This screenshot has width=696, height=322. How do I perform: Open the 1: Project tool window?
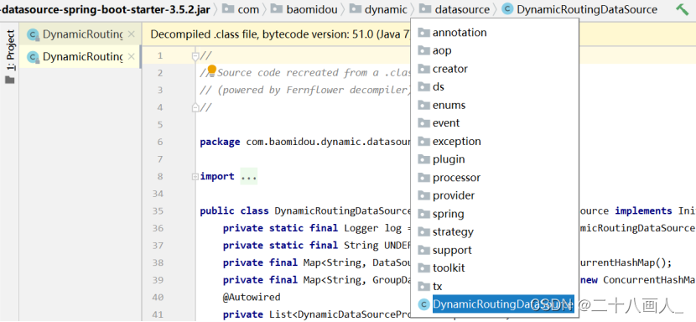(x=11, y=50)
